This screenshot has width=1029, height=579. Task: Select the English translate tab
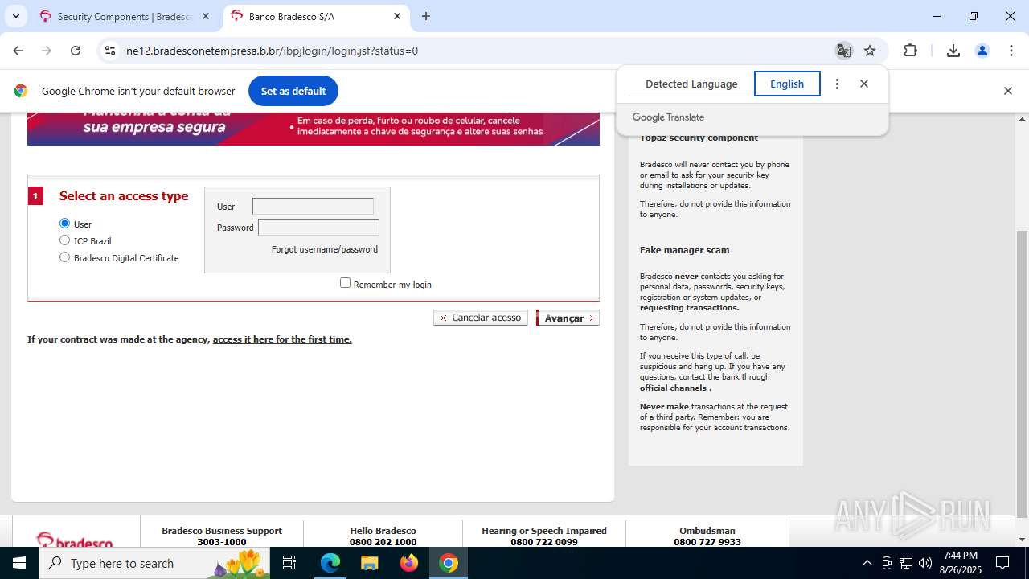coord(787,84)
